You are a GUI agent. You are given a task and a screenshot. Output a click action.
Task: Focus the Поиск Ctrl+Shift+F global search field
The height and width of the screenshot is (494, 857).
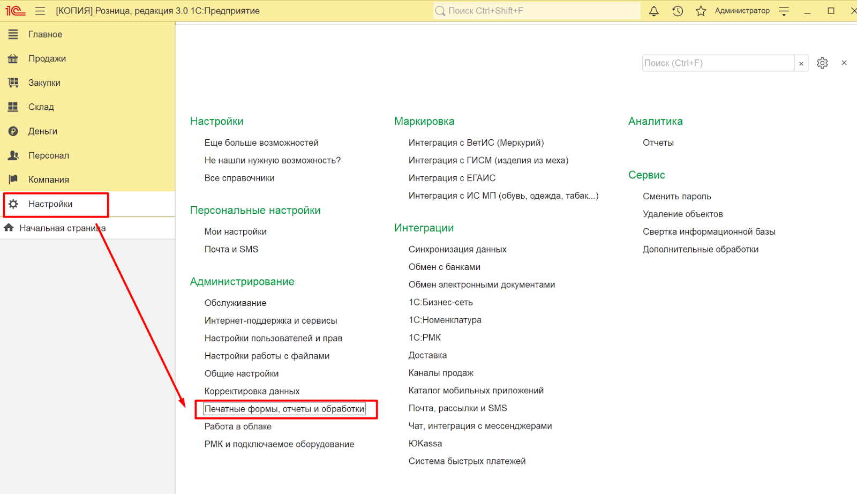[537, 11]
